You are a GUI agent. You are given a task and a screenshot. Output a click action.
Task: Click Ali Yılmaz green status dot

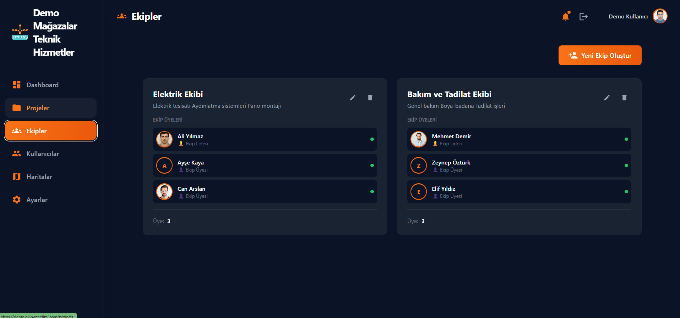click(372, 139)
